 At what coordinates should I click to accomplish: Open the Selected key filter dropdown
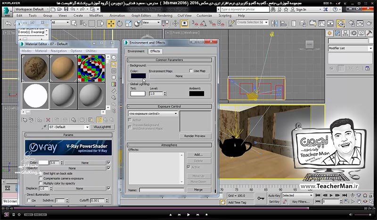pyautogui.click(x=297, y=195)
